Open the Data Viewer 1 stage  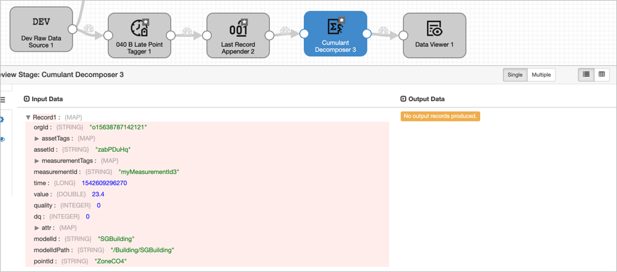[434, 35]
